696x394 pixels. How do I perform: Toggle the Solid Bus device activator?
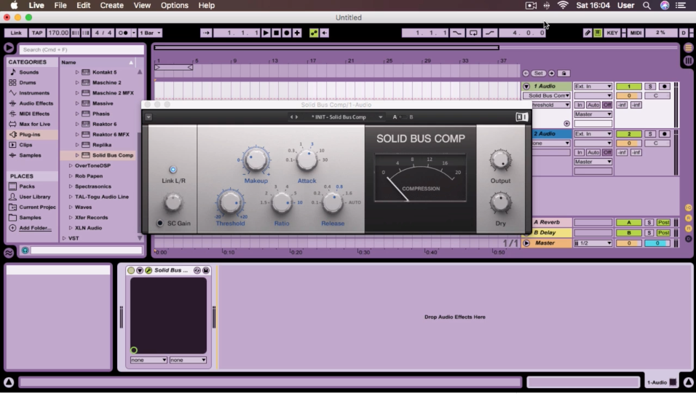point(131,270)
